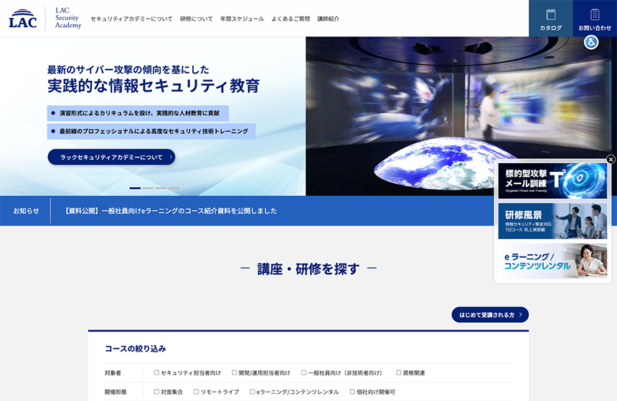Open 年間スケジュール menu item
This screenshot has width=617, height=401.
click(242, 19)
